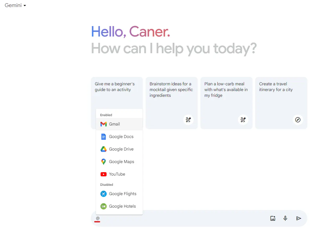This screenshot has width=335, height=228.
Task: Open the mocktail brainstorm suggestion card
Action: click(x=172, y=103)
